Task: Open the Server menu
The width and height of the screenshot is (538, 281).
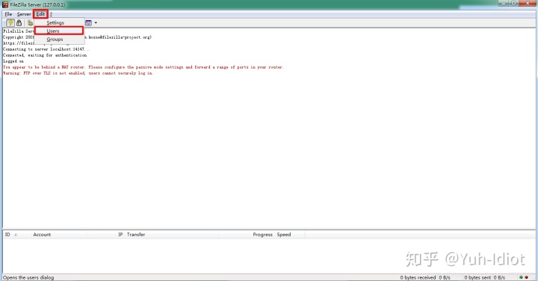Action: click(x=24, y=14)
